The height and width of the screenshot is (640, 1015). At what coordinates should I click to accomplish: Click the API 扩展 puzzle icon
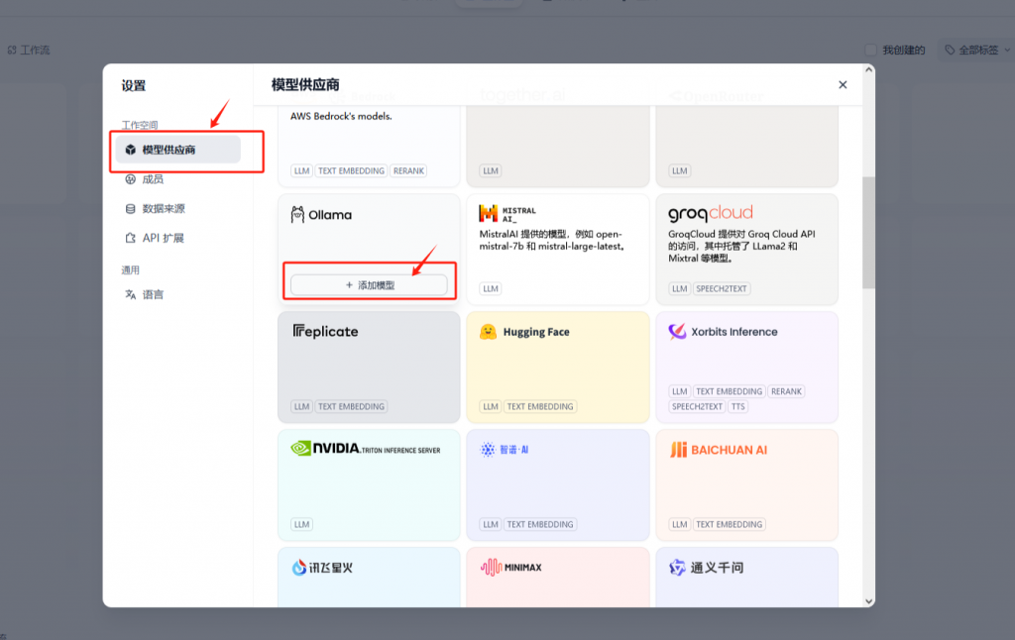130,238
